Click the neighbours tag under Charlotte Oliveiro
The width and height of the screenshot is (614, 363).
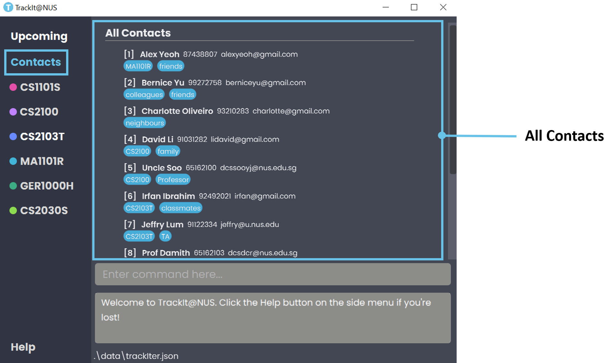pyautogui.click(x=145, y=123)
